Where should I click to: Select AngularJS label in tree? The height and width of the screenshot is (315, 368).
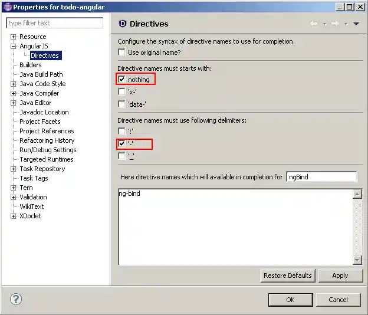(x=34, y=46)
